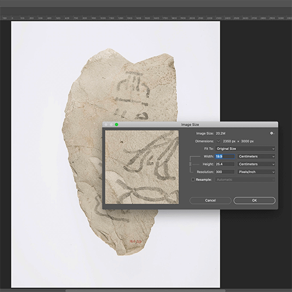Screen dimensions: 292x292
Task: Click the horizontal scrollbar at the canvas bottom
Action: pyautogui.click(x=145, y=290)
